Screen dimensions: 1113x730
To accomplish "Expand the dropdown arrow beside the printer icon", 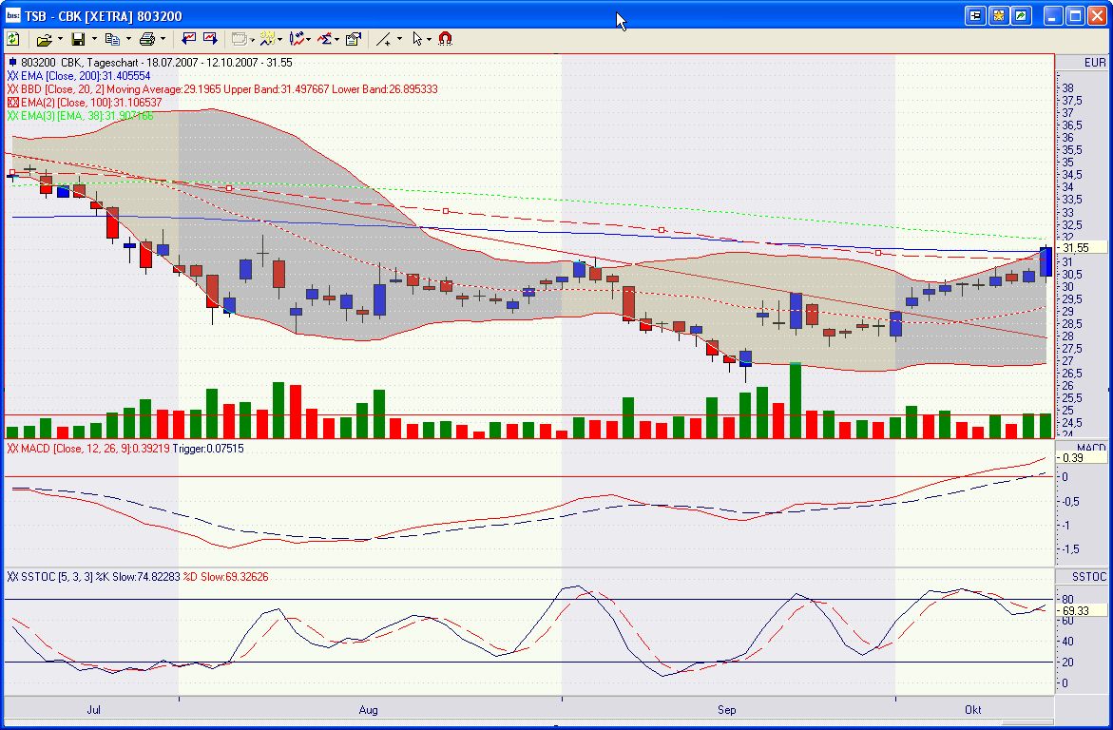I will click(x=163, y=39).
